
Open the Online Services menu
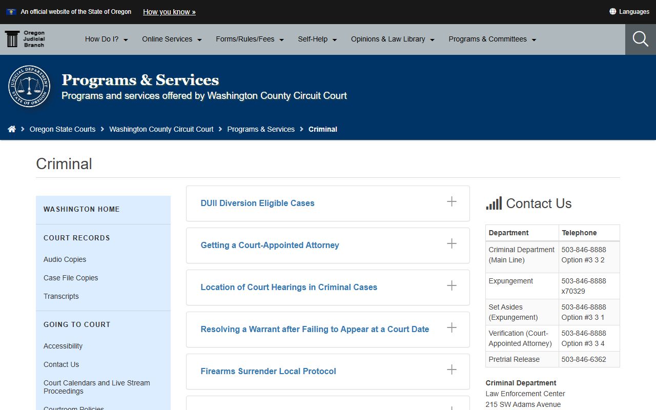[172, 39]
